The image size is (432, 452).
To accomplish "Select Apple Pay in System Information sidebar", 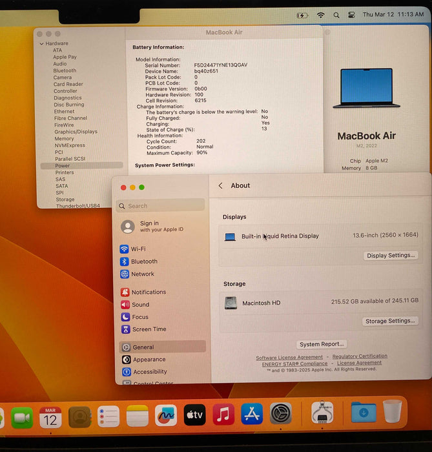I will click(65, 57).
